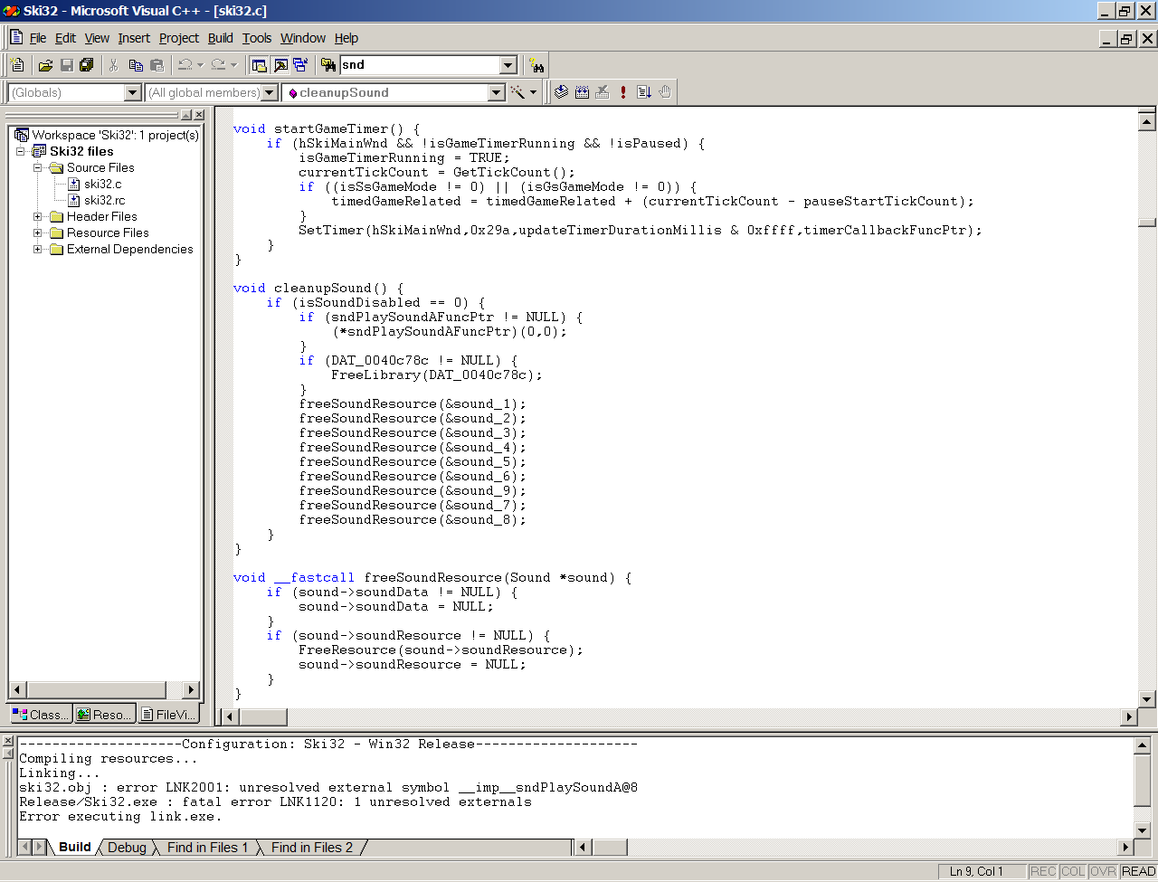Select the Build output tab
1158x882 pixels.
tap(75, 848)
